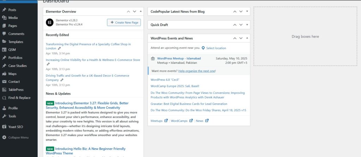The width and height of the screenshot is (361, 157).
Task: Expand the CodePopular Latest News panel
Action: 247,12
